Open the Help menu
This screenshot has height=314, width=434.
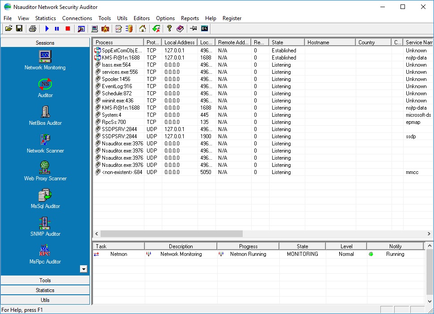click(211, 18)
